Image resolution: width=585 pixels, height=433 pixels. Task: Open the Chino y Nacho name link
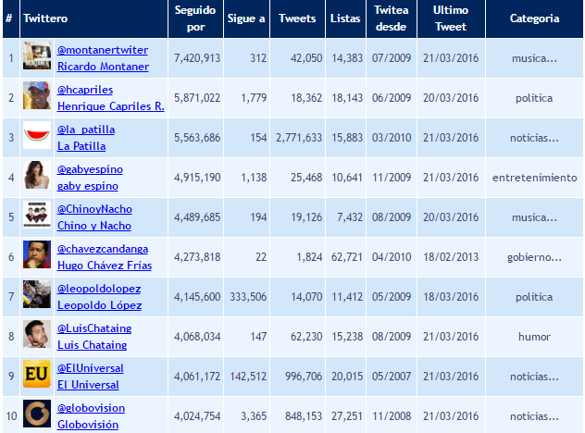point(94,226)
